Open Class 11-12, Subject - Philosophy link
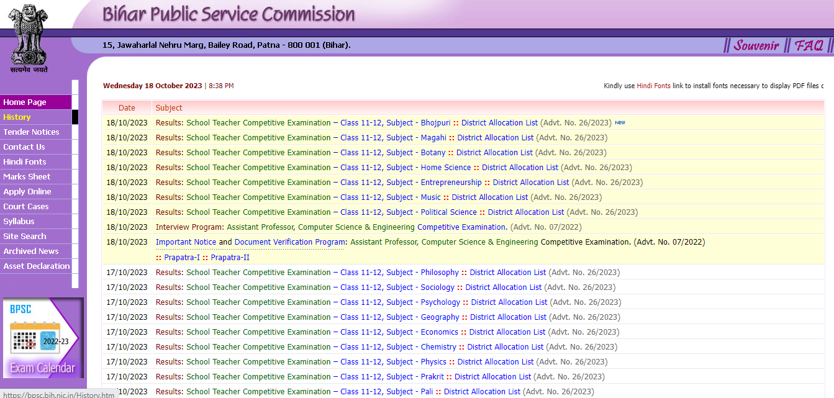Image resolution: width=834 pixels, height=398 pixels. [x=400, y=273]
